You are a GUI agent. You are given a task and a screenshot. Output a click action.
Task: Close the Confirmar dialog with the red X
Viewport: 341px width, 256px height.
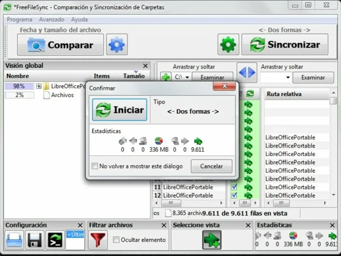225,86
